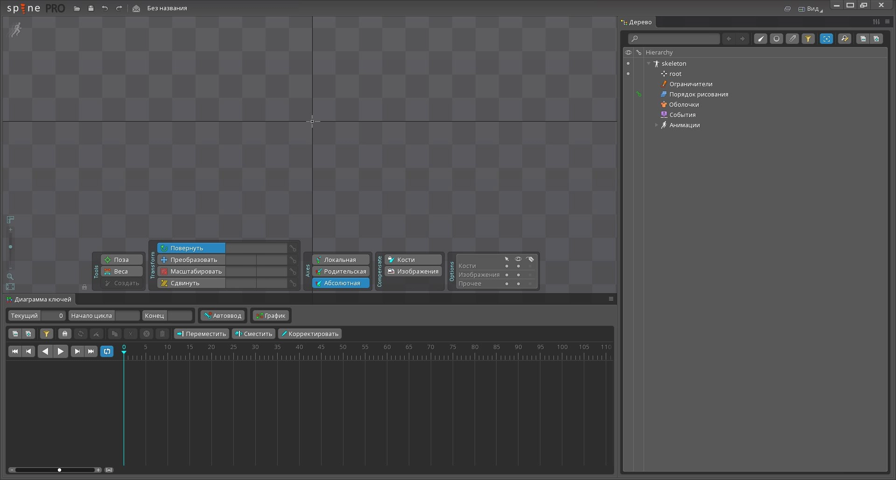Click the play forward button
This screenshot has height=480, width=896.
click(x=61, y=351)
